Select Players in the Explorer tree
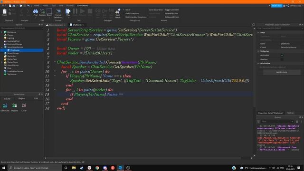This screenshot has height=171, width=304. pyautogui.click(x=10, y=35)
